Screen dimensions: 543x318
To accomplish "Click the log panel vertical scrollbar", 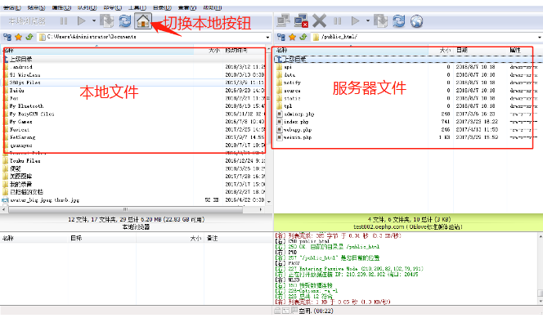I will [x=541, y=268].
